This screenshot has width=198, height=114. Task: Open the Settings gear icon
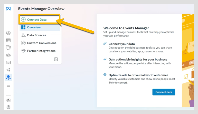point(8,107)
